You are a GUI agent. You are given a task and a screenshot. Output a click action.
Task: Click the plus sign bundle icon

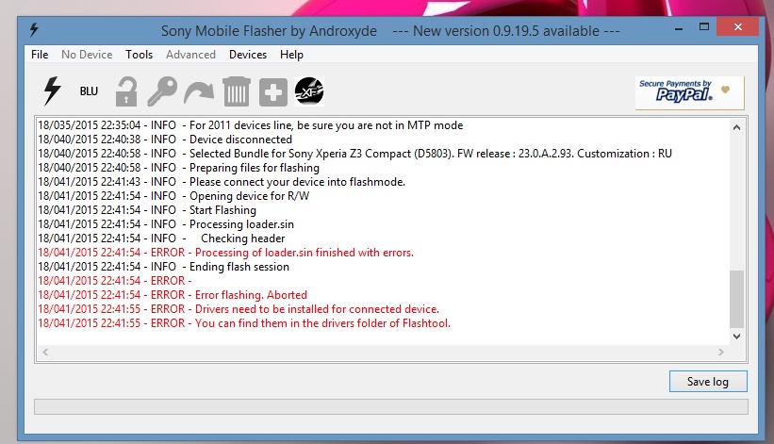pos(272,91)
